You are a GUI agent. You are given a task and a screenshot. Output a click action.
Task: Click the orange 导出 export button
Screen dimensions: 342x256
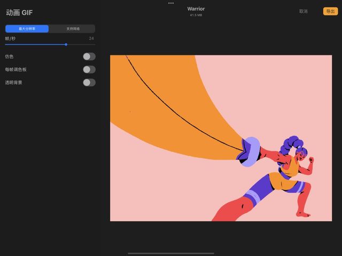(x=330, y=11)
